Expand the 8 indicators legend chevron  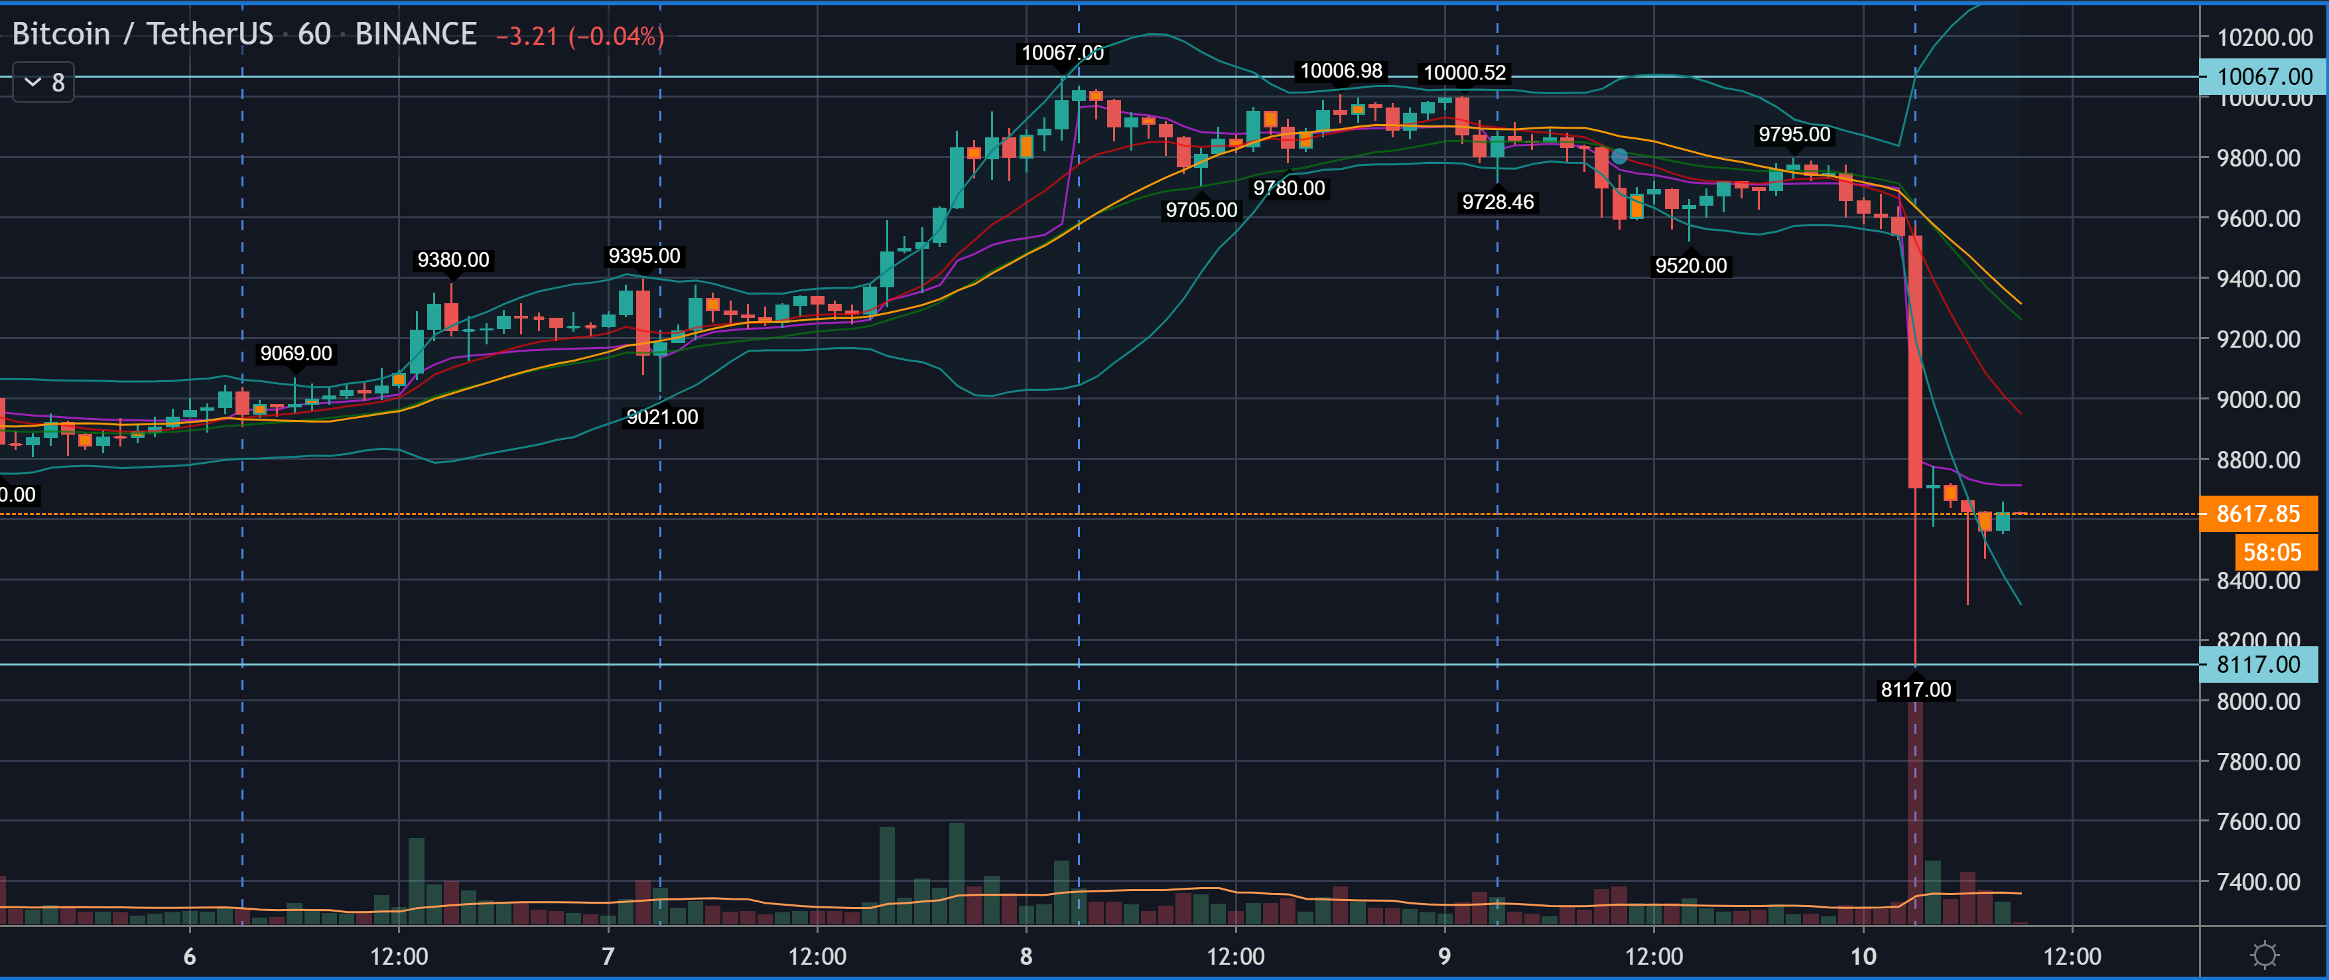pos(33,82)
